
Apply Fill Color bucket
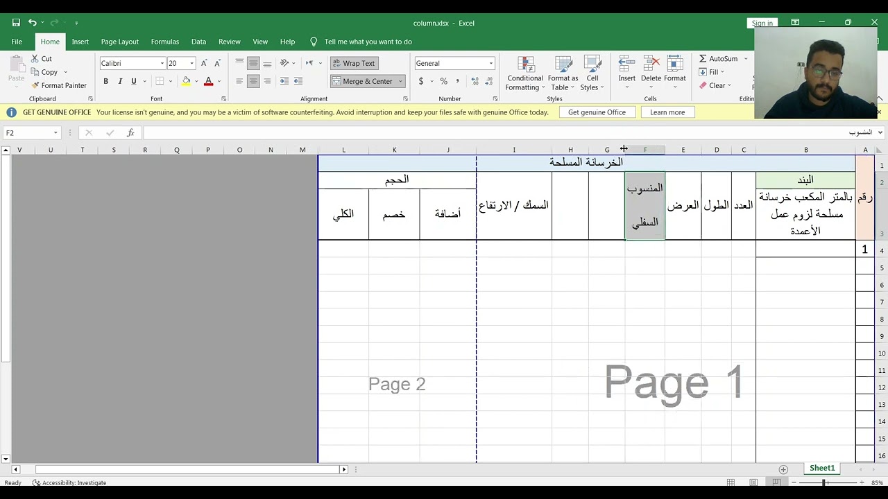pyautogui.click(x=186, y=81)
